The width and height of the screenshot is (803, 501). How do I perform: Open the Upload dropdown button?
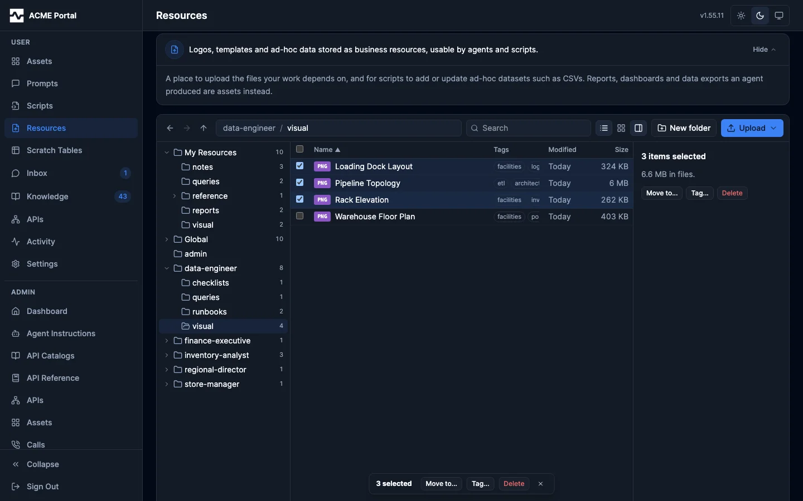click(x=752, y=128)
